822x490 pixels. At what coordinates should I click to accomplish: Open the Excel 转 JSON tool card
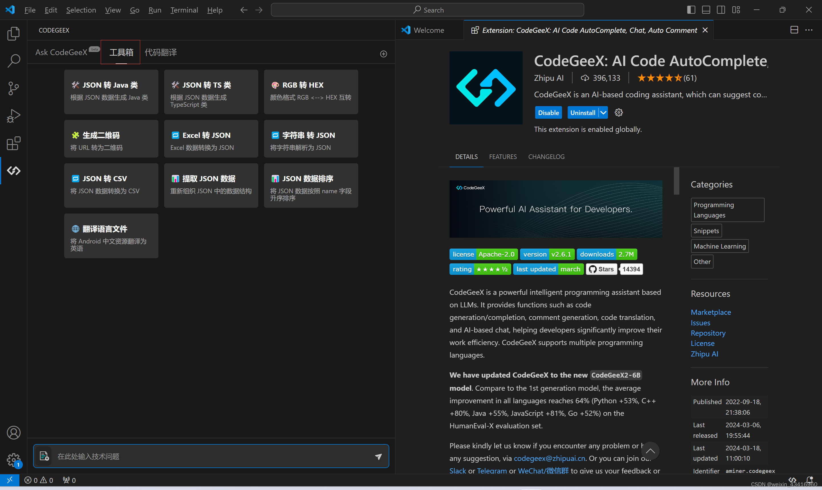point(211,139)
